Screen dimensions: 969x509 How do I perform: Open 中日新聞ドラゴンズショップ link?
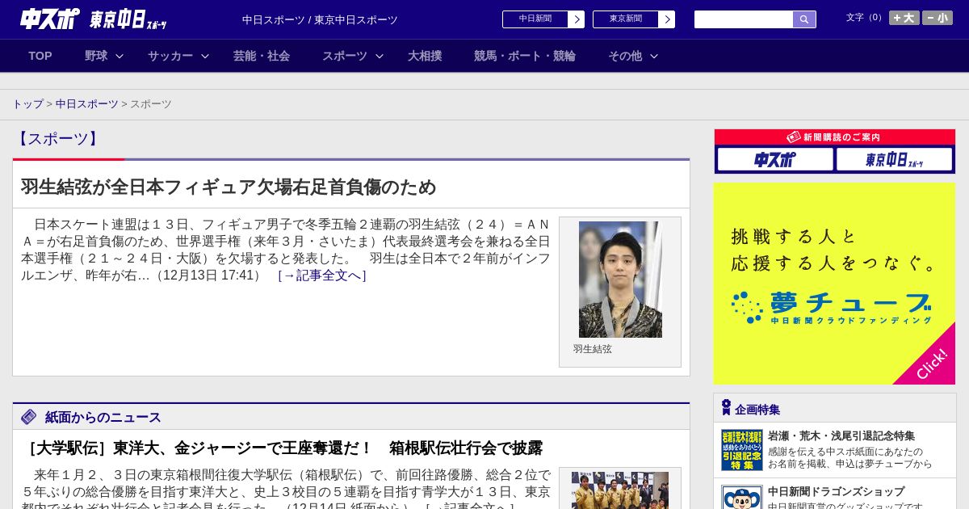pos(836,491)
